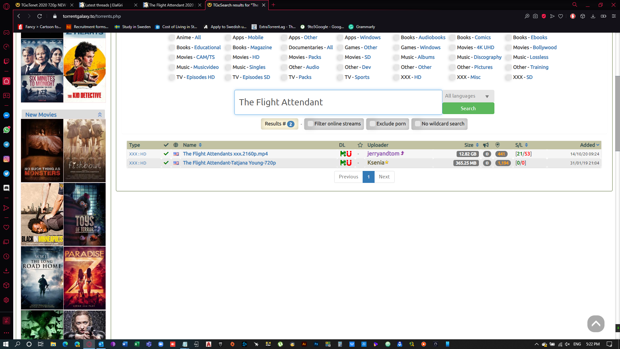Image resolution: width=620 pixels, height=349 pixels.
Task: Open Excel from the taskbar
Action: 137,344
